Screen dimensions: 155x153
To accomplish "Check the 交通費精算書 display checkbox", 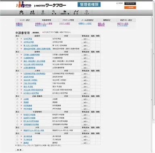I will pyautogui.click(x=17, y=58).
